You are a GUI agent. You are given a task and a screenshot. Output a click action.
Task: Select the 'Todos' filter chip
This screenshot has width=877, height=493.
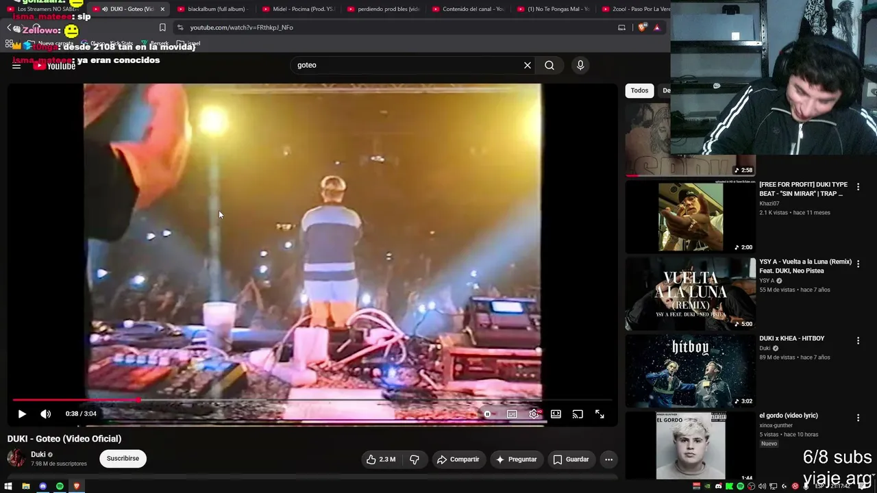click(639, 90)
